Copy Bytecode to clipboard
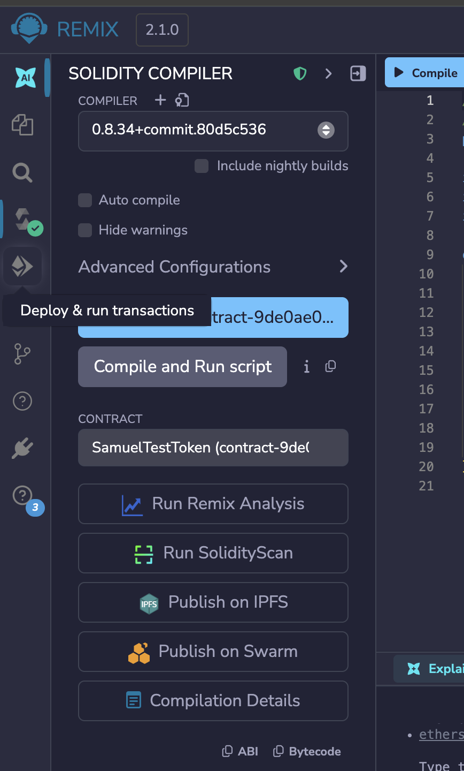Image resolution: width=464 pixels, height=771 pixels. pos(307,751)
